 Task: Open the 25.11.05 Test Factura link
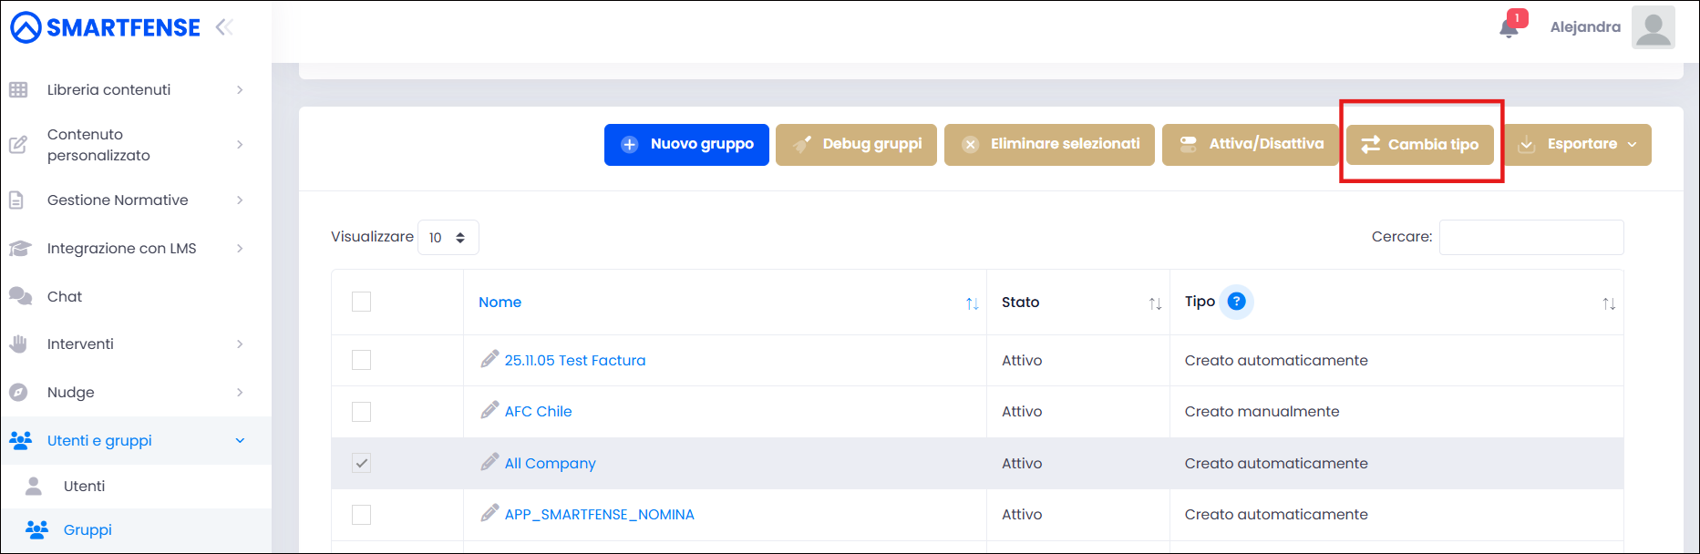pos(575,360)
